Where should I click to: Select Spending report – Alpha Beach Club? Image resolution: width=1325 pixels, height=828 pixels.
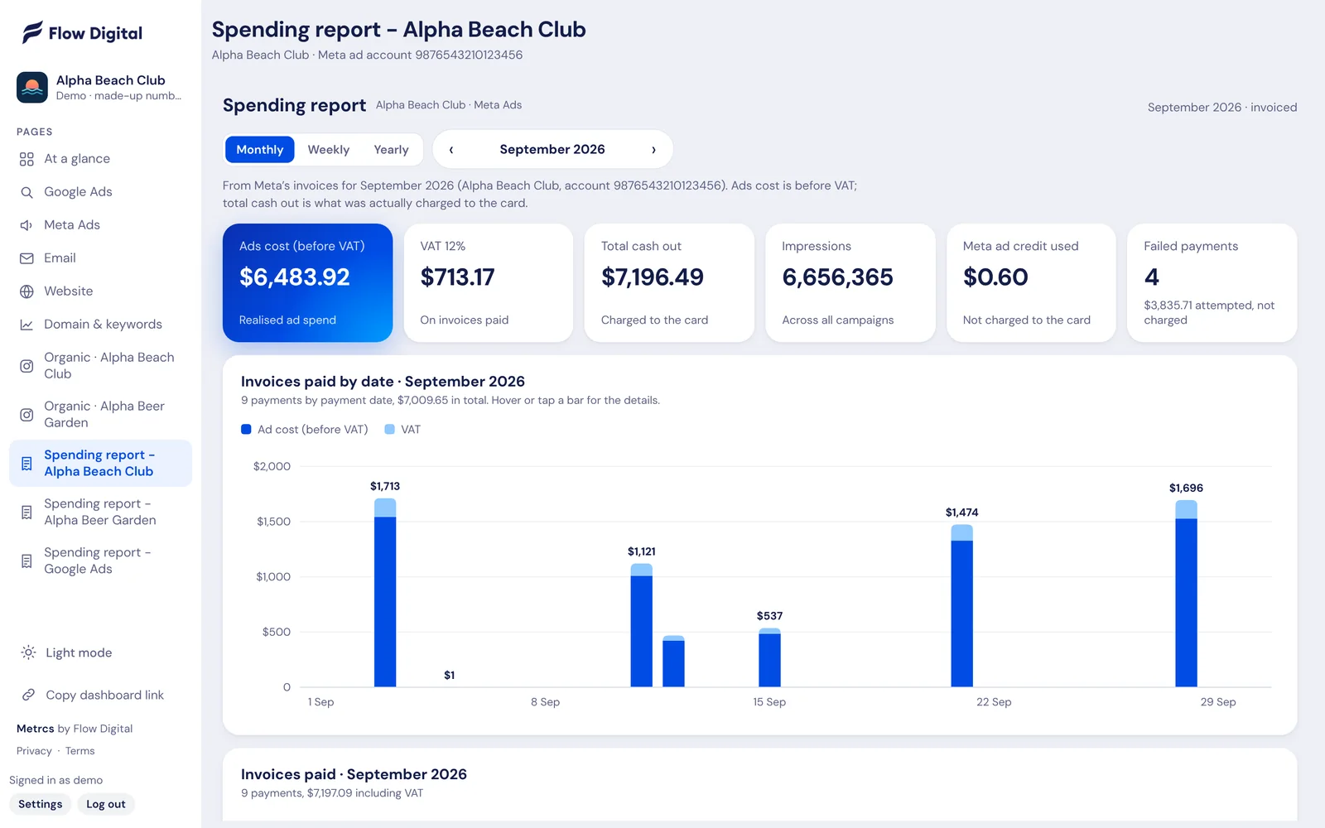pyautogui.click(x=100, y=464)
